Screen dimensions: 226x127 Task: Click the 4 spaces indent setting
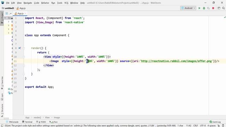tap(212, 126)
